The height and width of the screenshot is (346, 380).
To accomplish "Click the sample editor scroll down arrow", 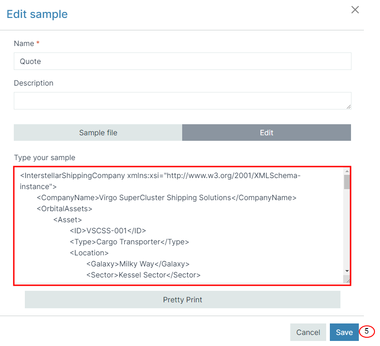I will (347, 271).
